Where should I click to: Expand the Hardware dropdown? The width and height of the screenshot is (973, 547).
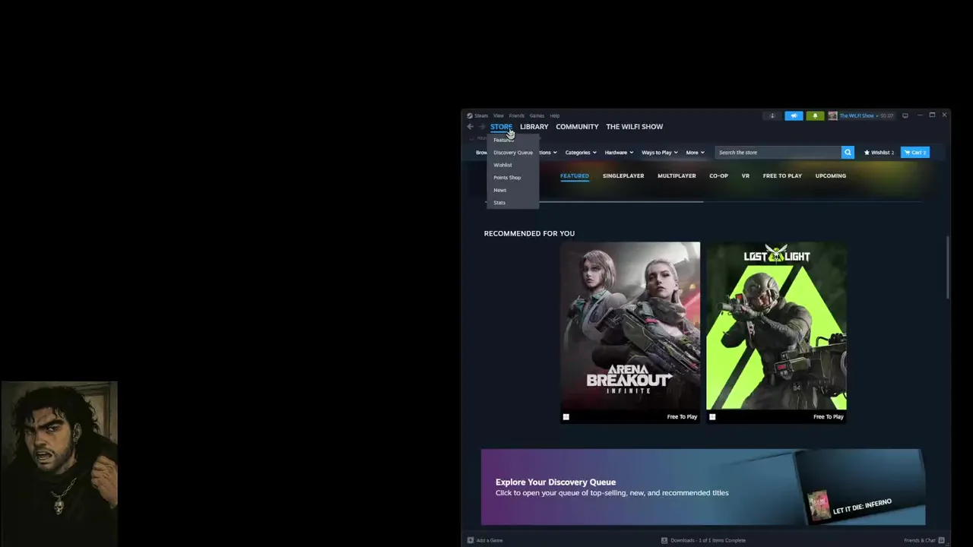coord(619,153)
